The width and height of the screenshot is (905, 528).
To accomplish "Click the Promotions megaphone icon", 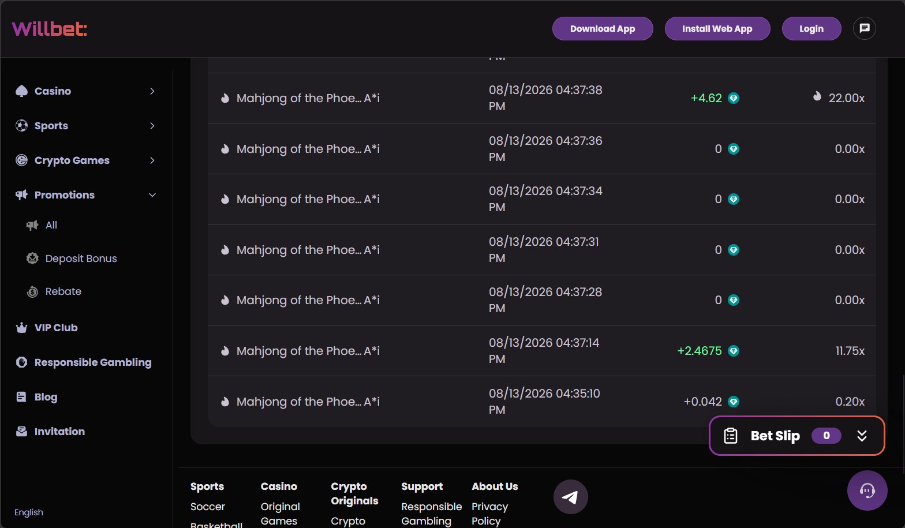I will [22, 195].
